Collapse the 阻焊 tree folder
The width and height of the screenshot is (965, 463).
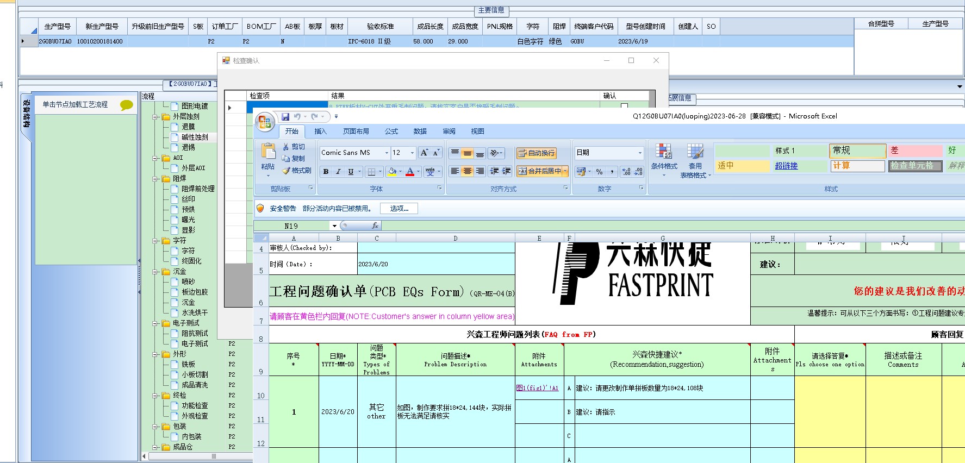pyautogui.click(x=155, y=178)
